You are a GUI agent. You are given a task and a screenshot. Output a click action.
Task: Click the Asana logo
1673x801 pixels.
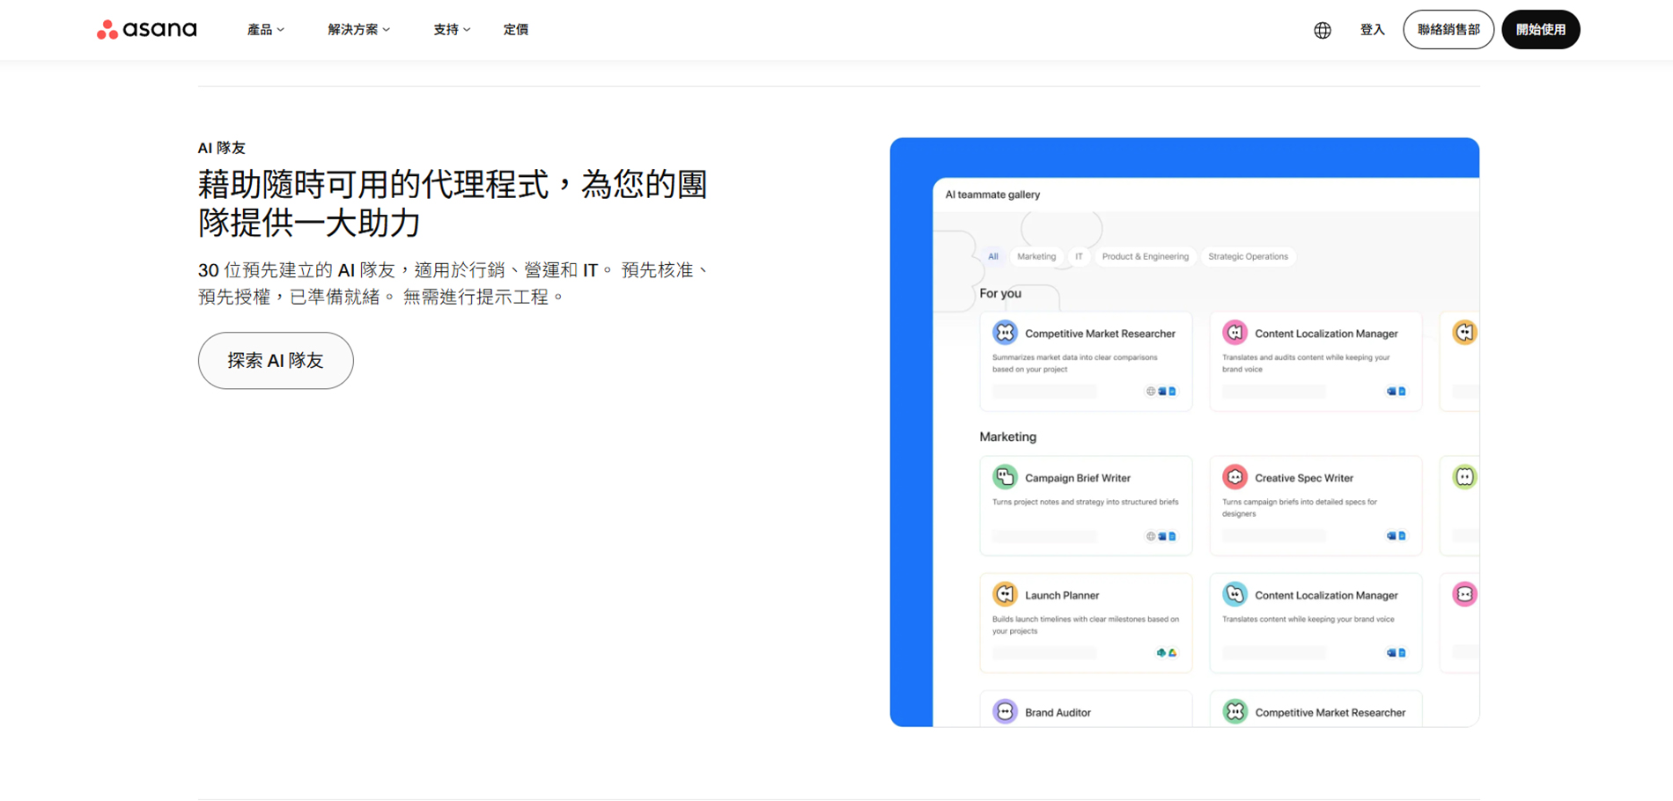tap(147, 30)
